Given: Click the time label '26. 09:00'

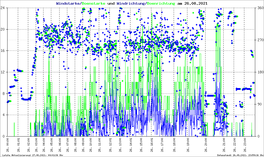Looking at the screenshot, I should click(83, 145).
